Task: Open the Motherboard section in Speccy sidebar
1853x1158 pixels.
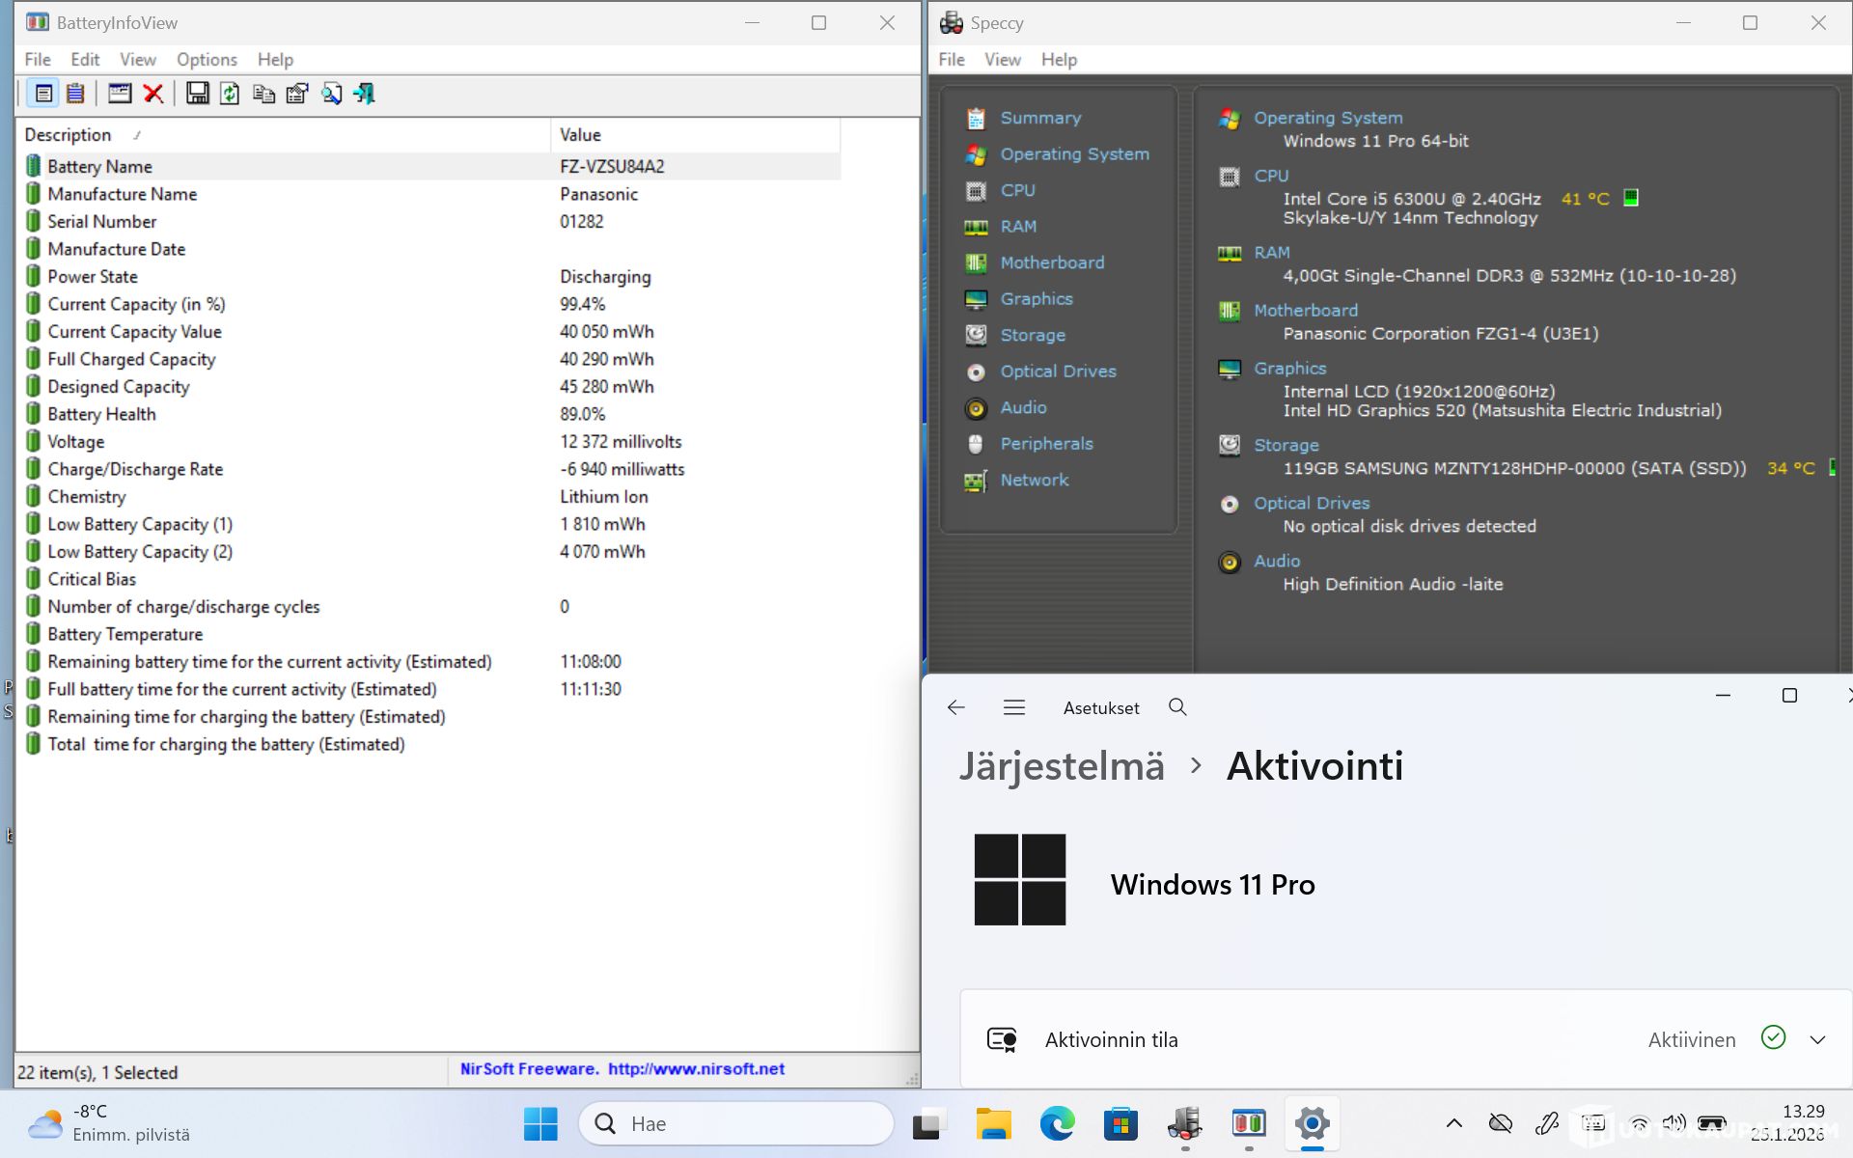Action: [x=1052, y=262]
